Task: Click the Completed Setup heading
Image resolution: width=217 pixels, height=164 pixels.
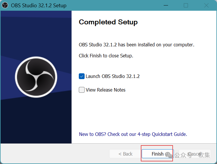Action: (108, 22)
